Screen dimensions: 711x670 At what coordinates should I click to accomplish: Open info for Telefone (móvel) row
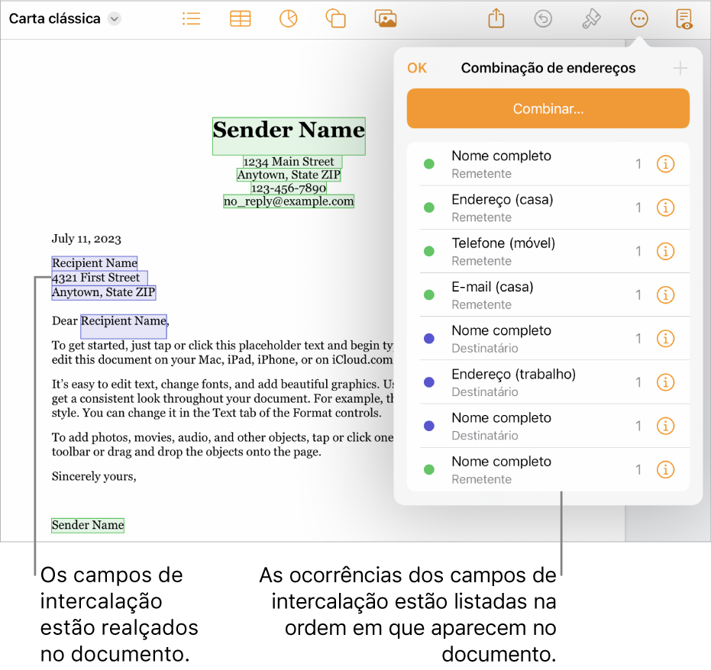665,251
